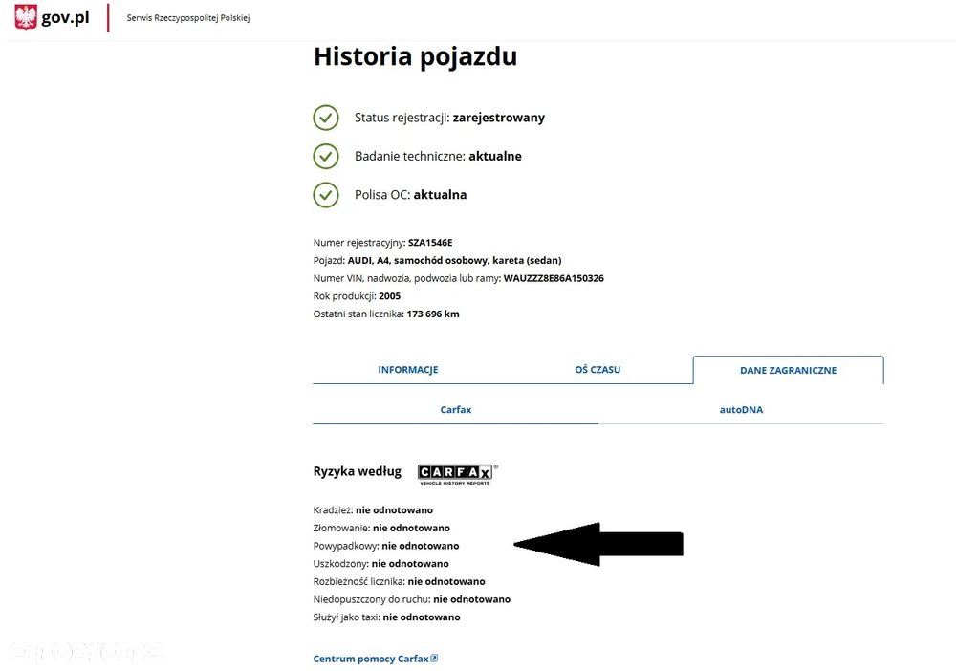The height and width of the screenshot is (671, 956).
Task: Switch to the OŚ CZASU tab
Action: pos(597,369)
